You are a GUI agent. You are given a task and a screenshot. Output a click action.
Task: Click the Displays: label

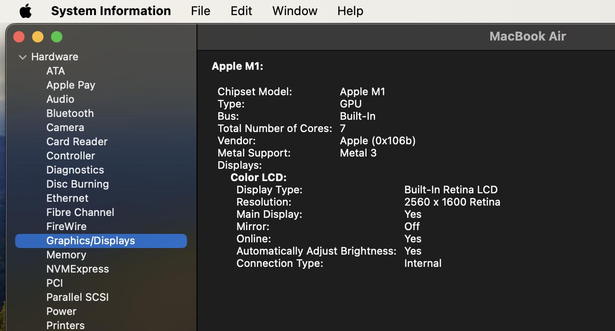[x=239, y=165]
